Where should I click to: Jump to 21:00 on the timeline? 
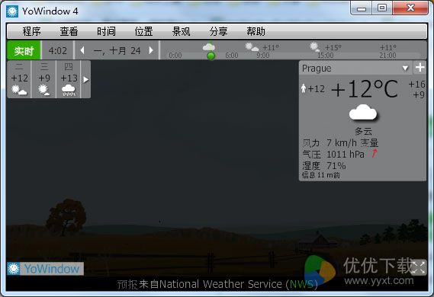[x=387, y=56]
